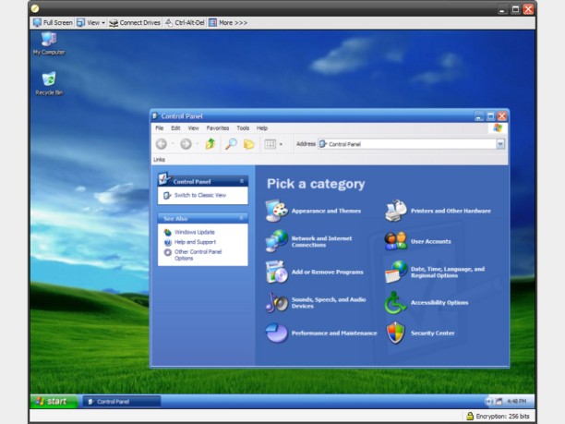
Task: Open the Views dropdown arrow
Action: click(x=281, y=144)
